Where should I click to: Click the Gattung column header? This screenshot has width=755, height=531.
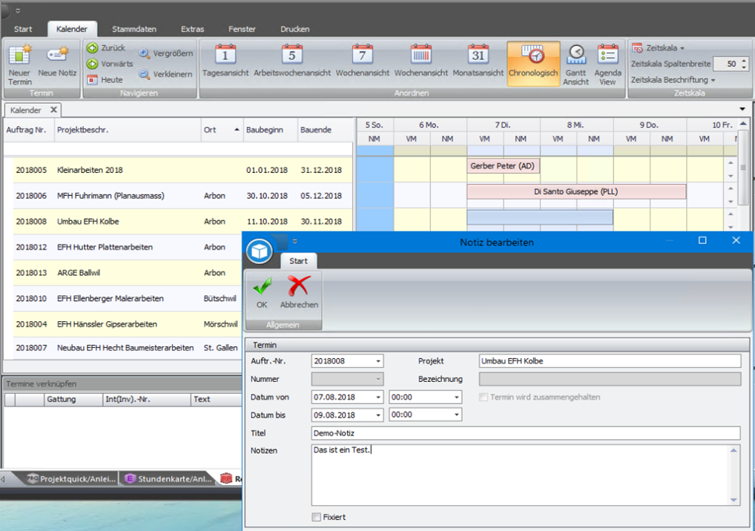tap(73, 399)
